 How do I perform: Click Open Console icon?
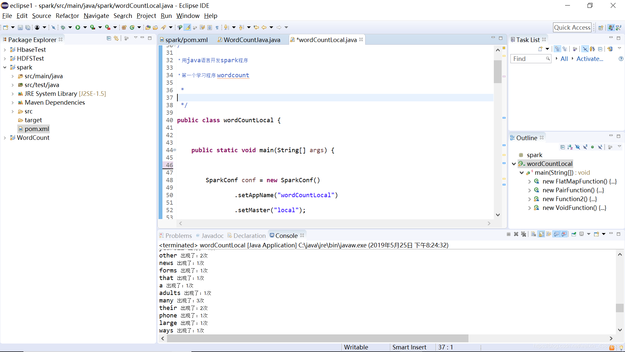[x=596, y=234]
